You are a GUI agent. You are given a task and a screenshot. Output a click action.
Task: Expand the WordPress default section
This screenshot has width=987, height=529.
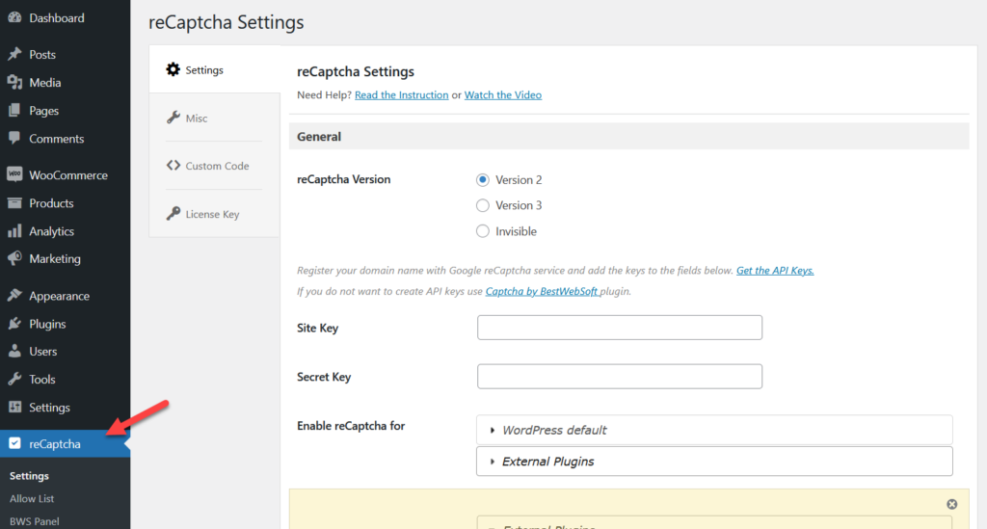(x=714, y=431)
